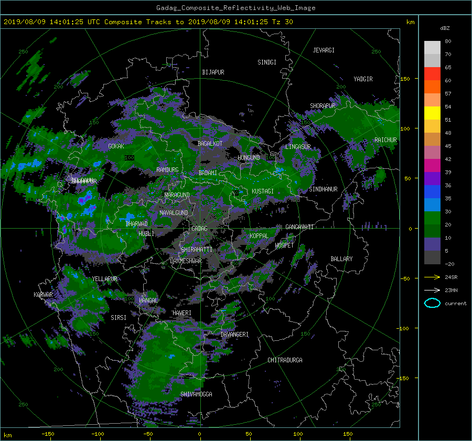Click the 'km' label at bottom-left corner
This screenshot has width=472, height=441.
pyautogui.click(x=7, y=435)
